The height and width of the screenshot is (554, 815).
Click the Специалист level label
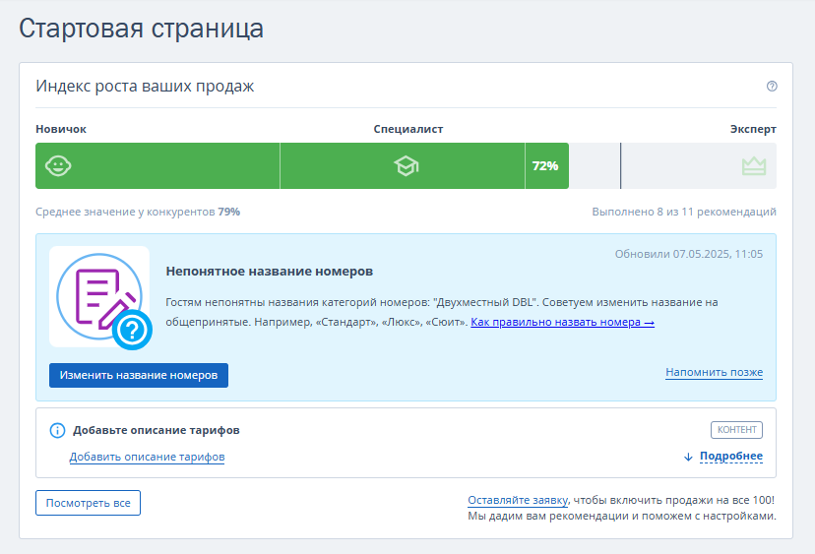[x=408, y=129]
